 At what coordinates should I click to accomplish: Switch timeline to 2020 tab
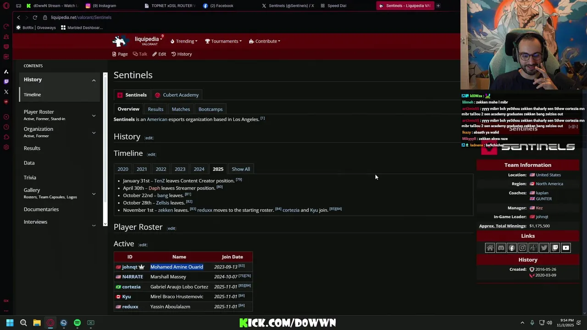(123, 169)
